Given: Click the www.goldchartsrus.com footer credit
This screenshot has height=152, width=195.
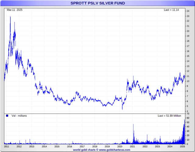Looking at the screenshot, I should (115, 150).
